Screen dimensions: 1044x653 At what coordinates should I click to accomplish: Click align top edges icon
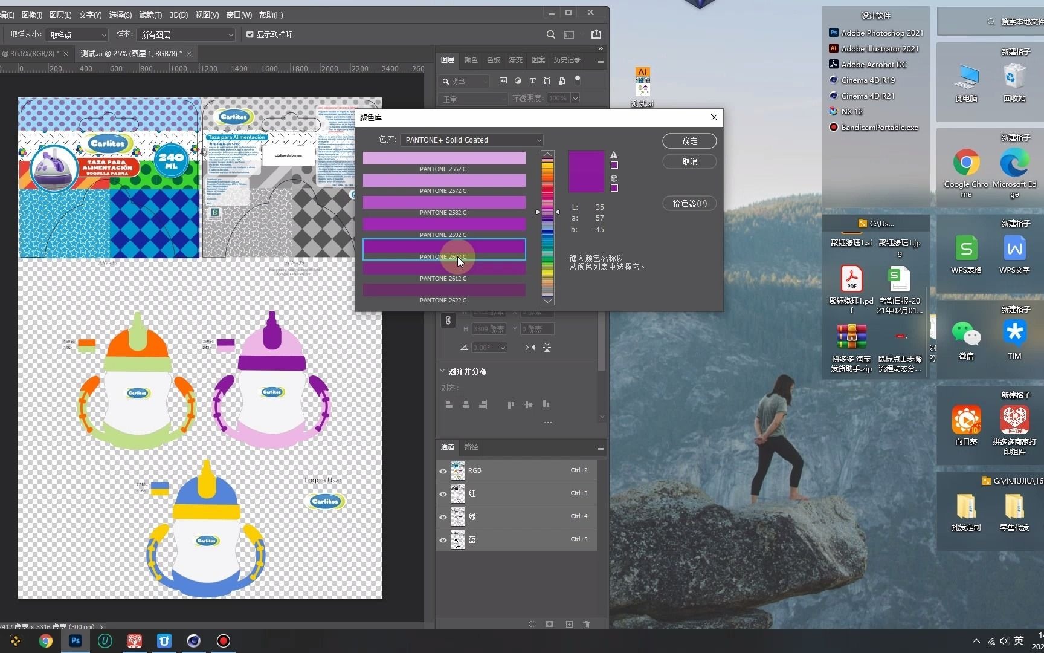pyautogui.click(x=511, y=404)
